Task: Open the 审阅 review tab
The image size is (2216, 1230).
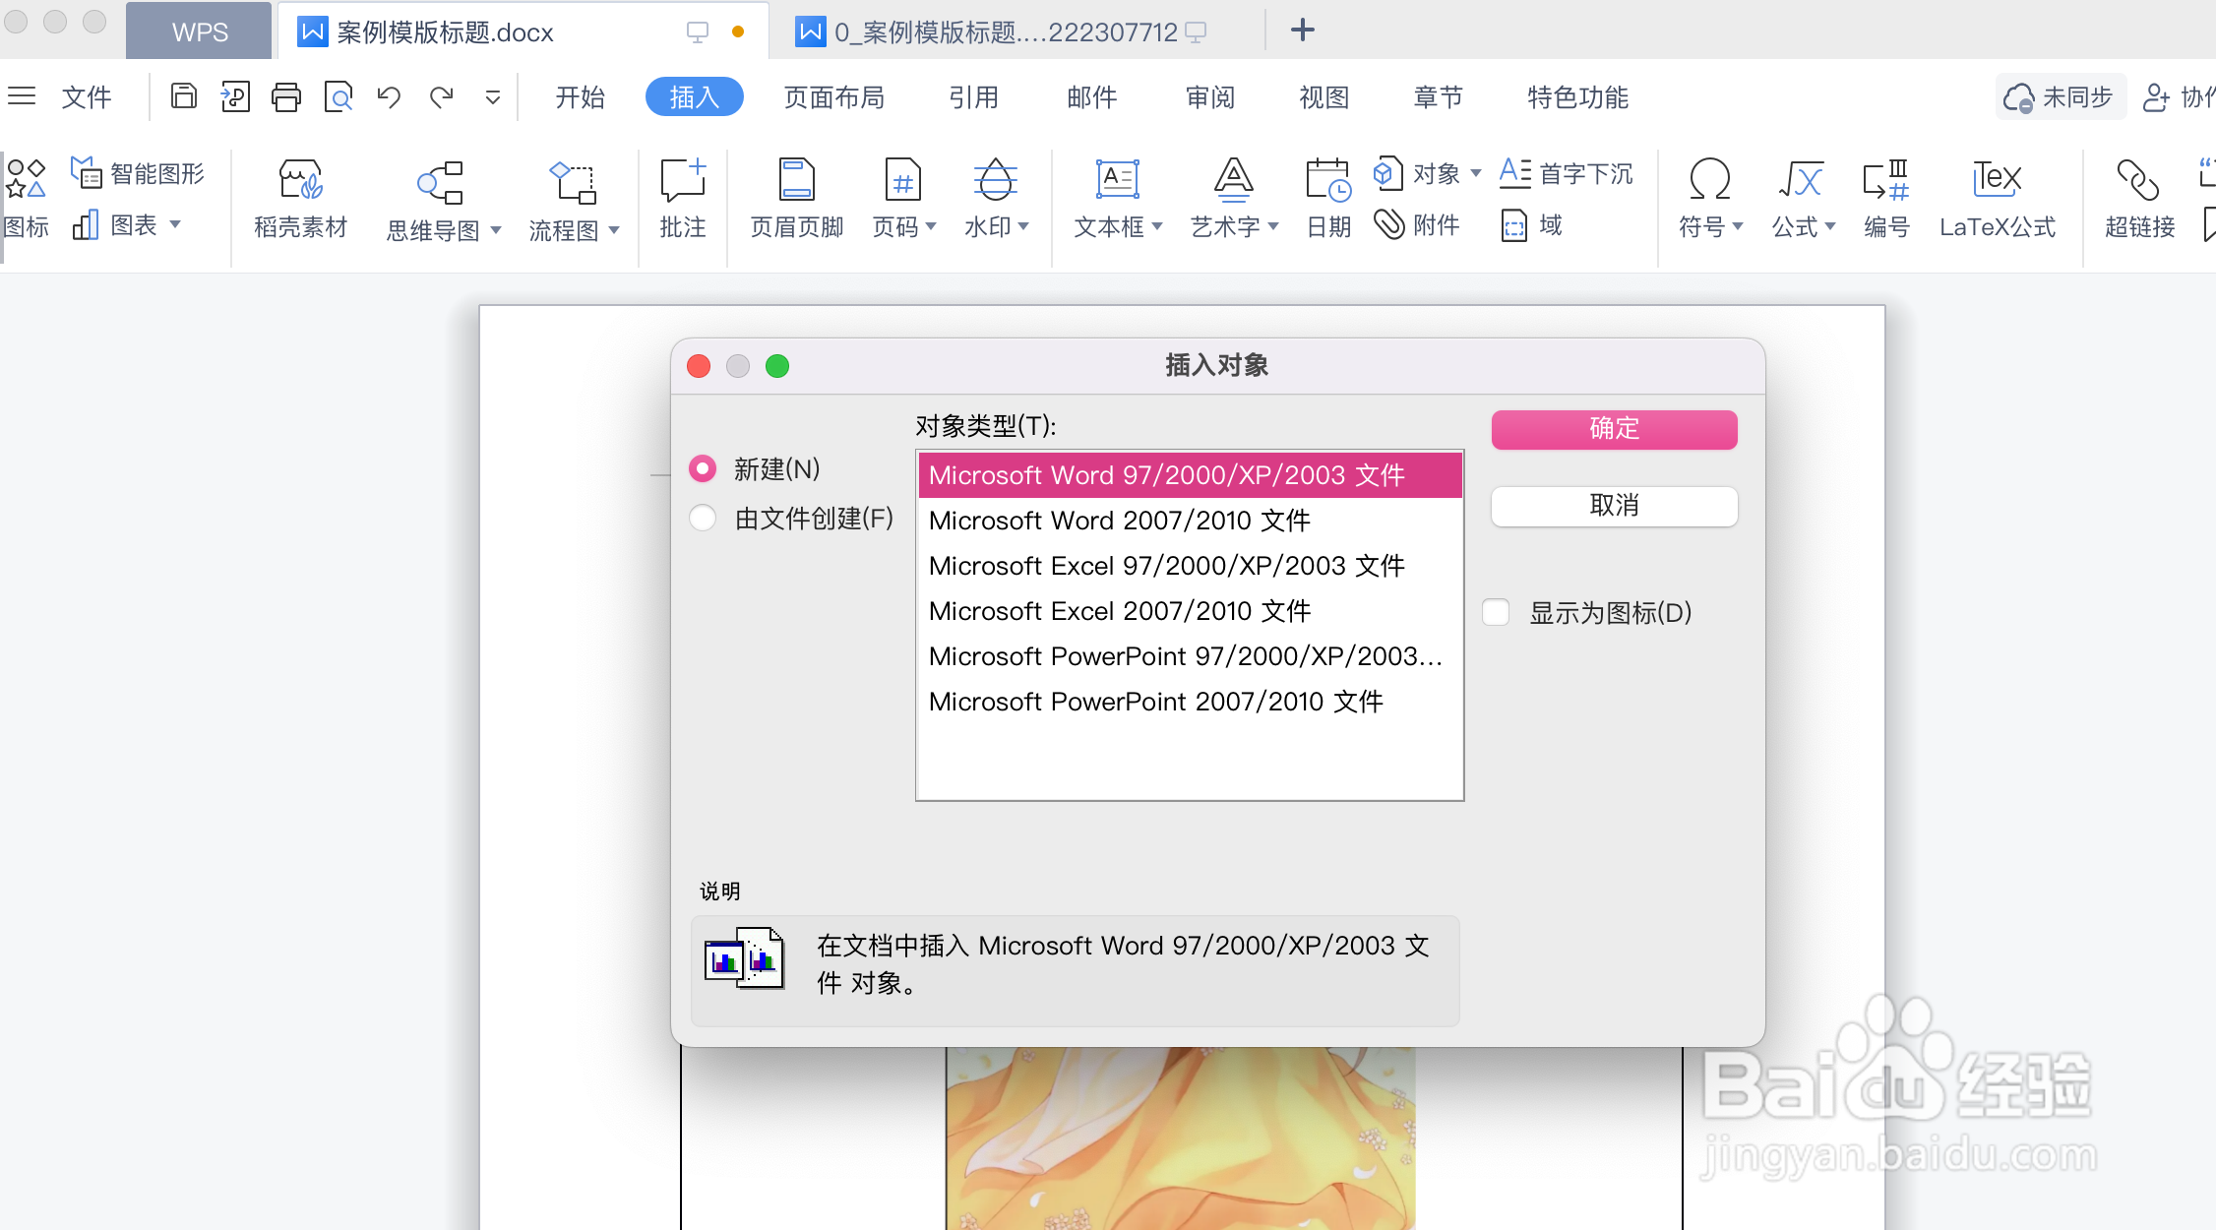Action: [x=1209, y=96]
